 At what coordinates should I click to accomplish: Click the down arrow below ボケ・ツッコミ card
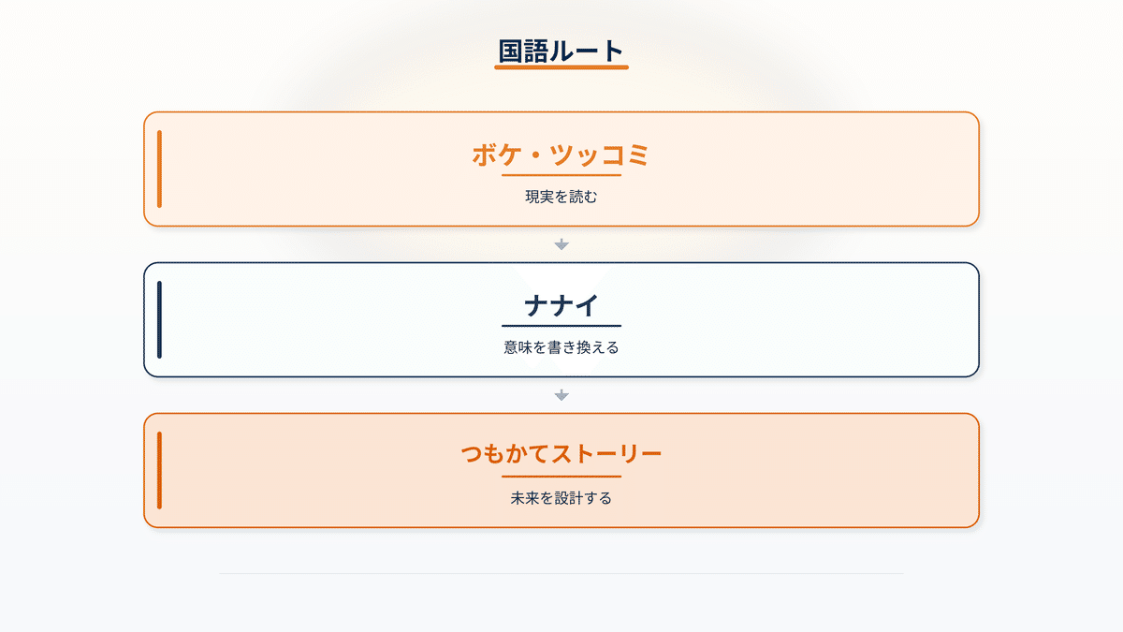point(561,244)
